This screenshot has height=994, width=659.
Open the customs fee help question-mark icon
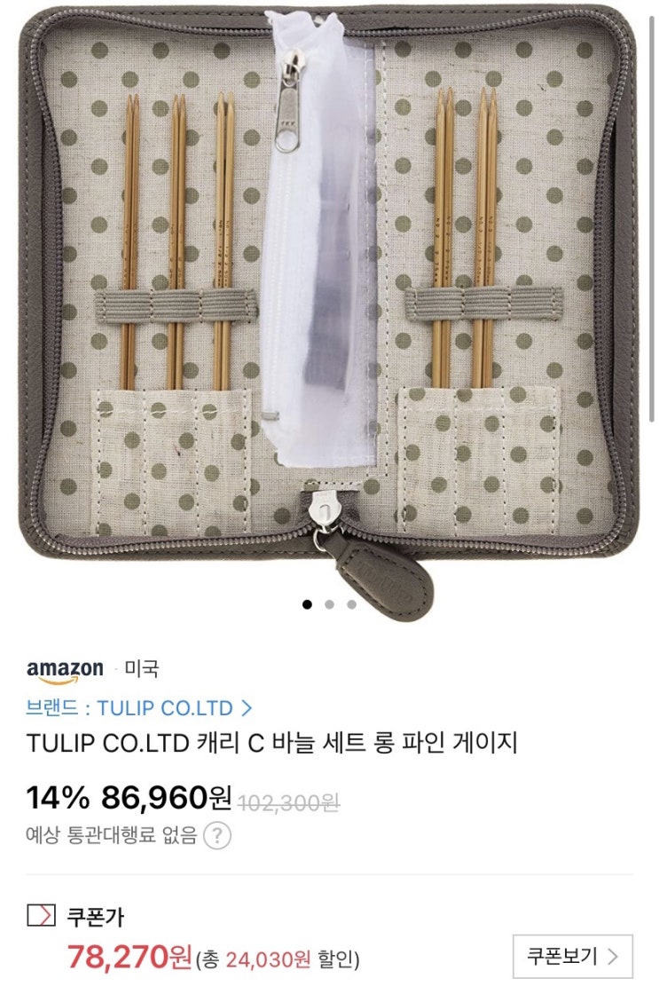(x=216, y=835)
